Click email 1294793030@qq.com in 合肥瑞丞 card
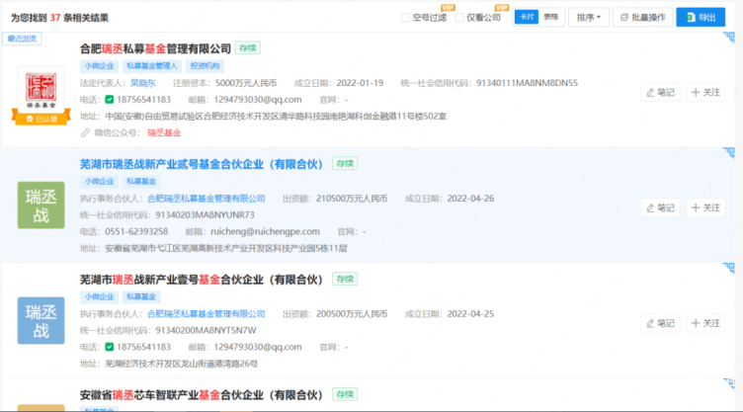The image size is (743, 412). pyautogui.click(x=257, y=100)
